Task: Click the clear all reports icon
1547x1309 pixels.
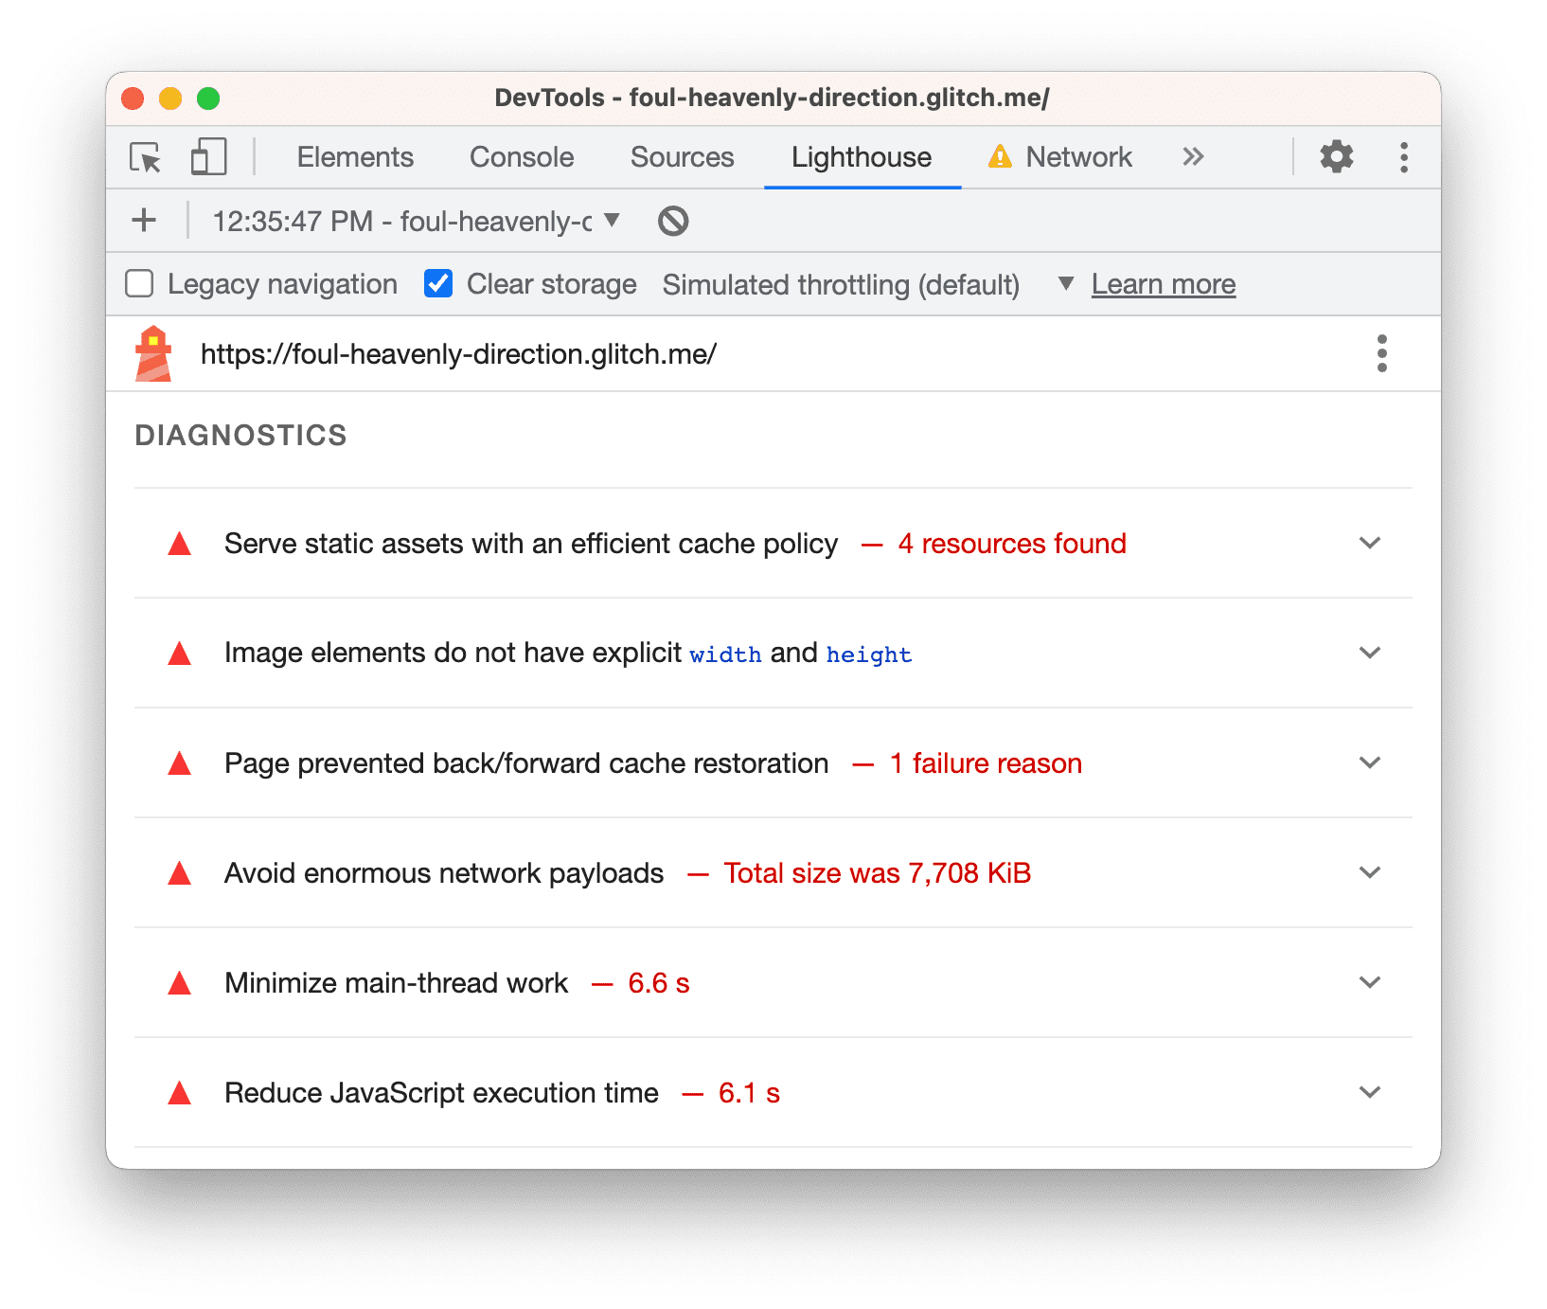Action: pyautogui.click(x=673, y=221)
